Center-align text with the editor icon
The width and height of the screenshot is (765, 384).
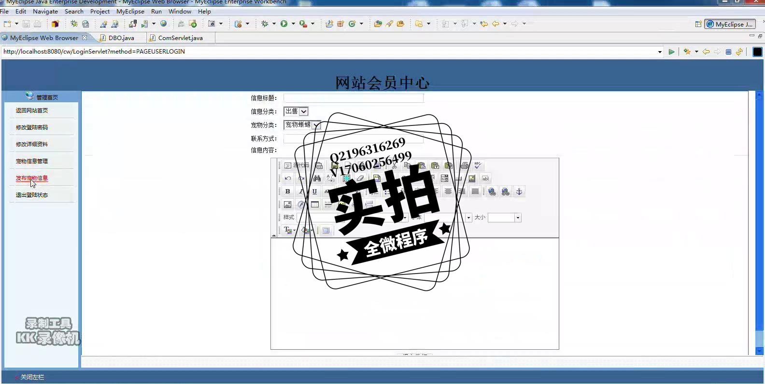pyautogui.click(x=448, y=192)
